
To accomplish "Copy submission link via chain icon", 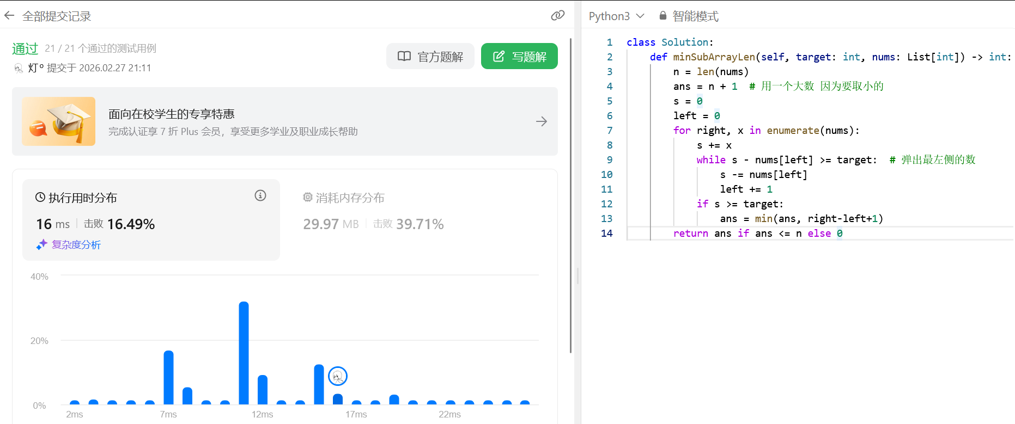I will (557, 16).
